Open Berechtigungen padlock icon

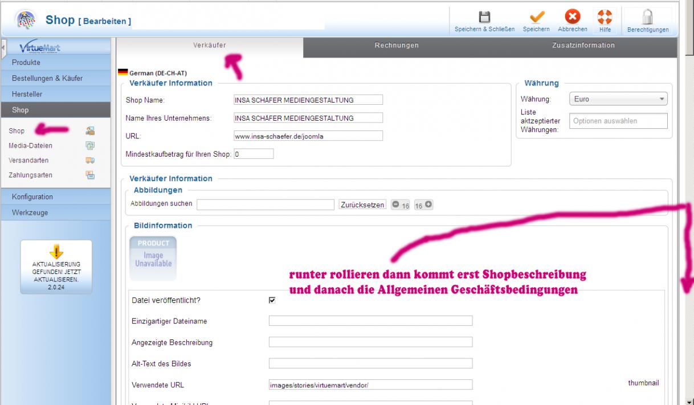coord(648,18)
